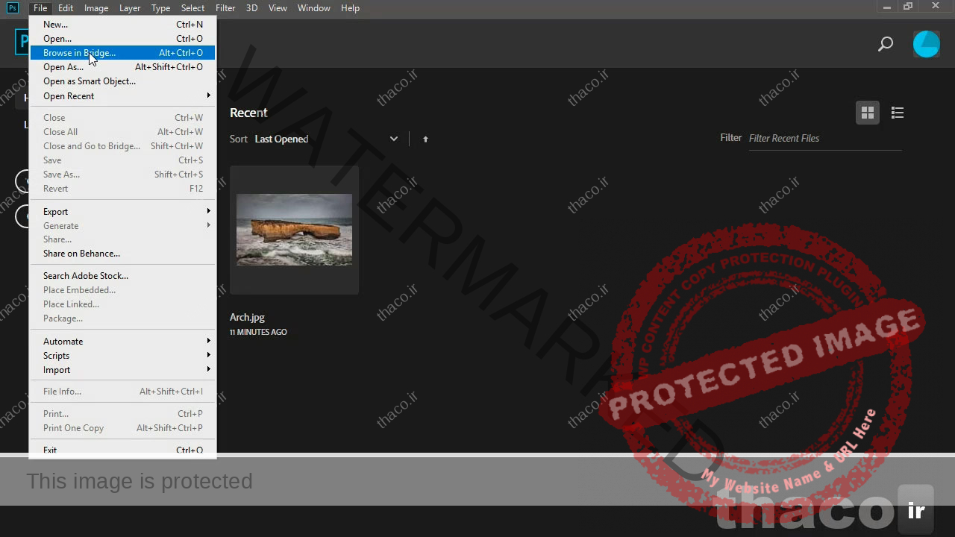Click the Photoshop Ps logo icon
Image resolution: width=955 pixels, height=537 pixels.
click(12, 7)
